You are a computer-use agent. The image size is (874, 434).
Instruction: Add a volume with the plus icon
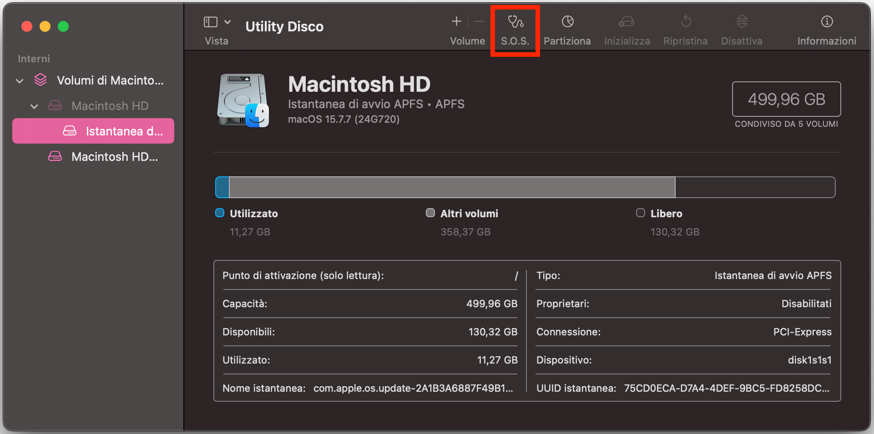(x=456, y=21)
